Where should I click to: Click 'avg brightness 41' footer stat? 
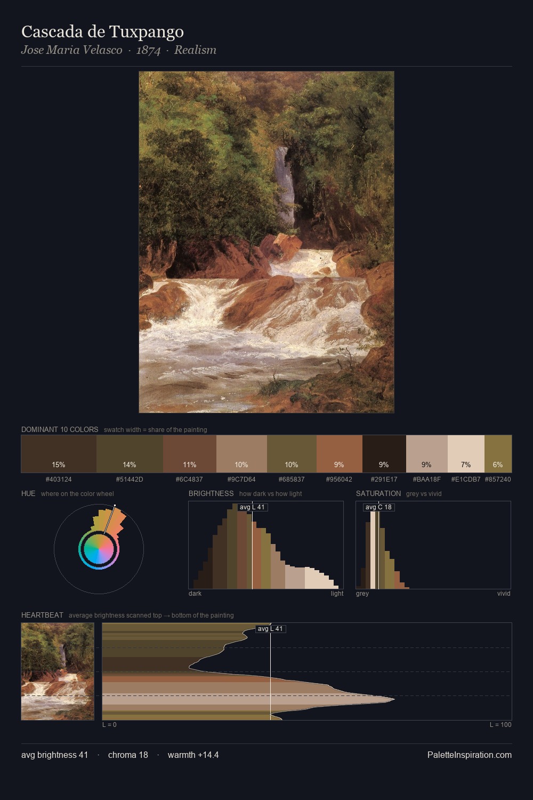pos(55,755)
